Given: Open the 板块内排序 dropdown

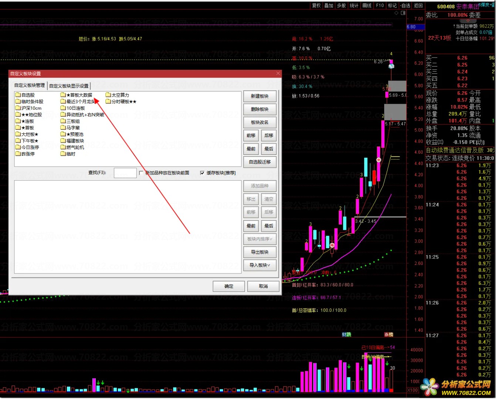Looking at the screenshot, I should (x=260, y=239).
